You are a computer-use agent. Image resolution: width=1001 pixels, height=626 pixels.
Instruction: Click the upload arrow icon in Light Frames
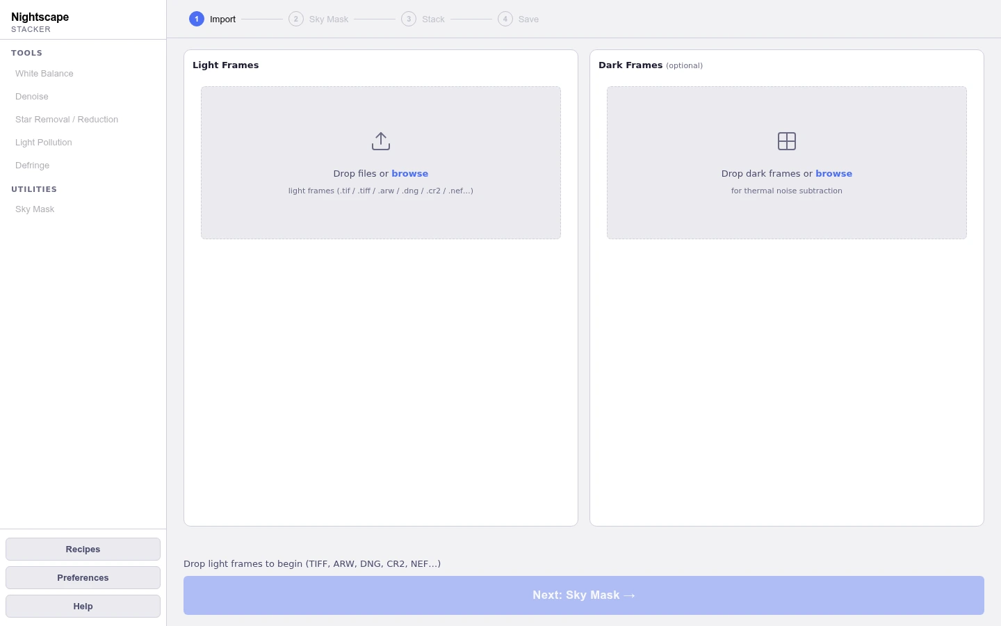[381, 141]
